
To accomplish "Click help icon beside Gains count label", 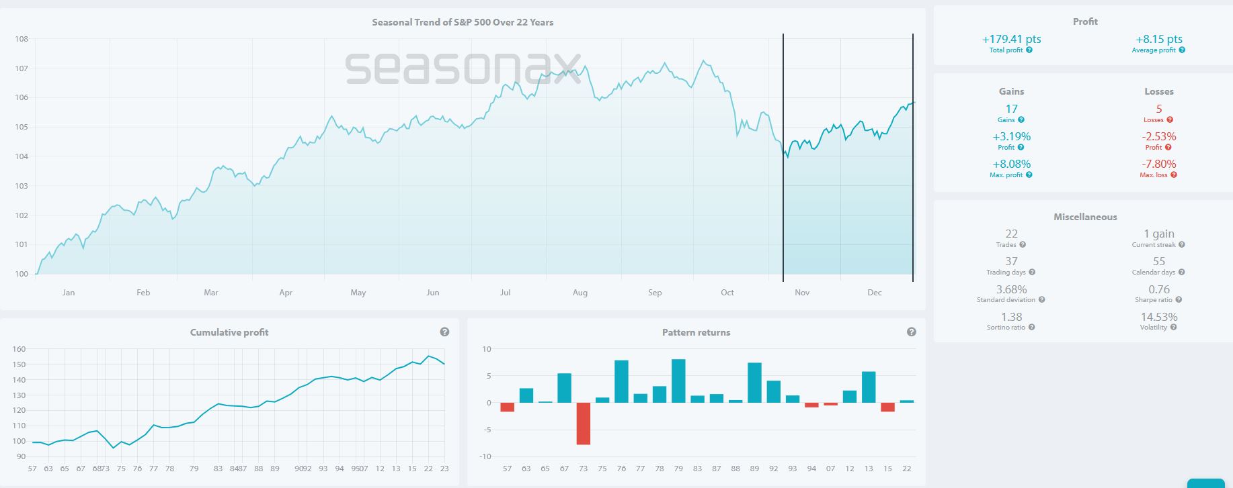I will point(1021,120).
